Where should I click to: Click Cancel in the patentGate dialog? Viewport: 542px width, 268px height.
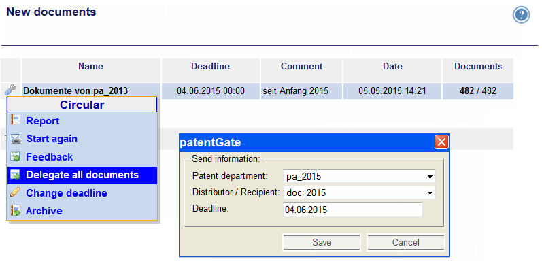(405, 242)
